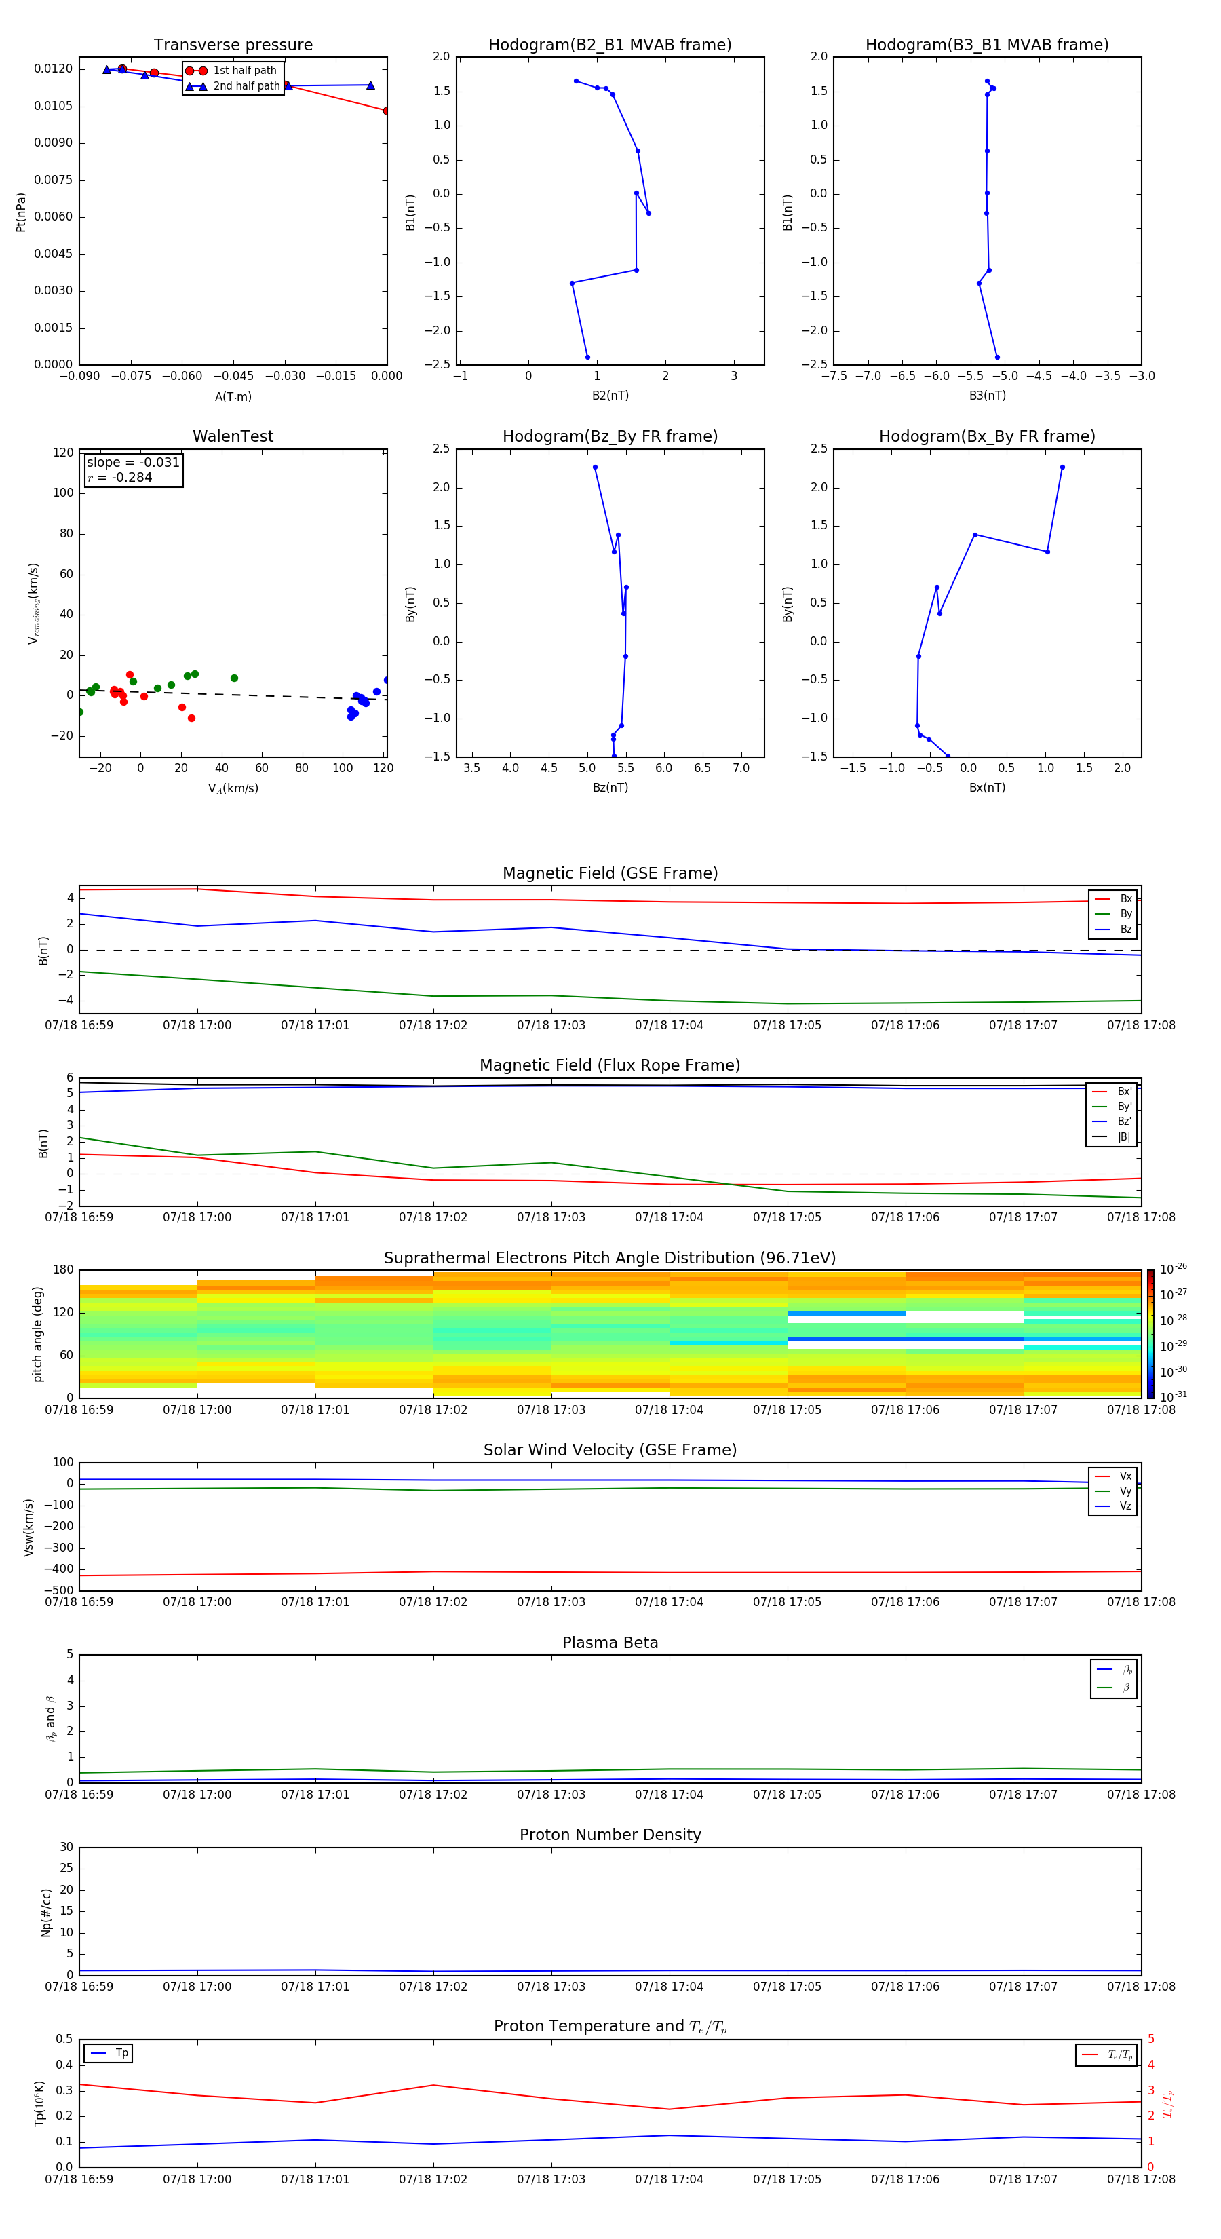This screenshot has width=1221, height=2239.
Task: Click the "Hodogram(Bz_By FR frame)" title
Action: click(609, 436)
